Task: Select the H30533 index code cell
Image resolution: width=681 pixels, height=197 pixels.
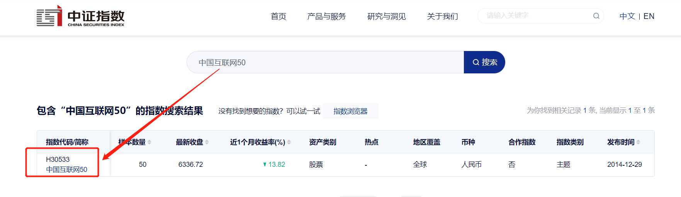Action: click(x=58, y=159)
